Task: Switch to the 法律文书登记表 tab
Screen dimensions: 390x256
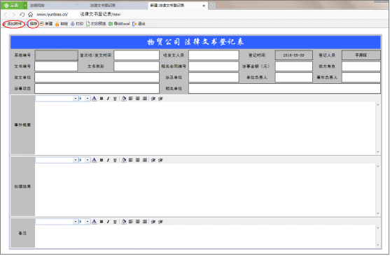Action: pyautogui.click(x=102, y=5)
